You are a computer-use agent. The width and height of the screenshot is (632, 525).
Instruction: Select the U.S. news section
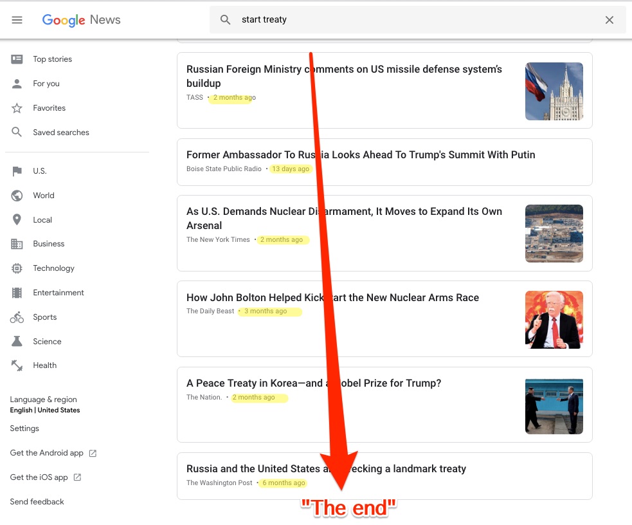coord(39,171)
